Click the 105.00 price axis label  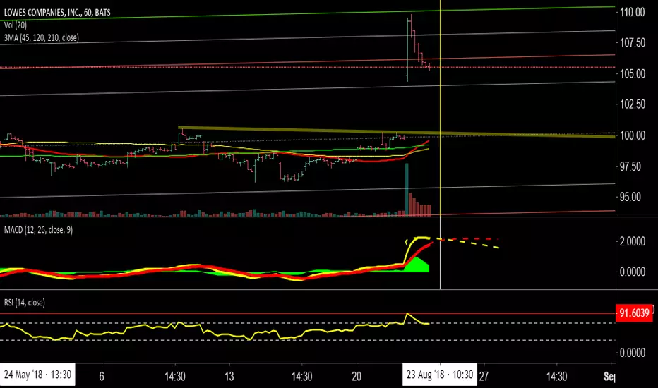tap(633, 74)
